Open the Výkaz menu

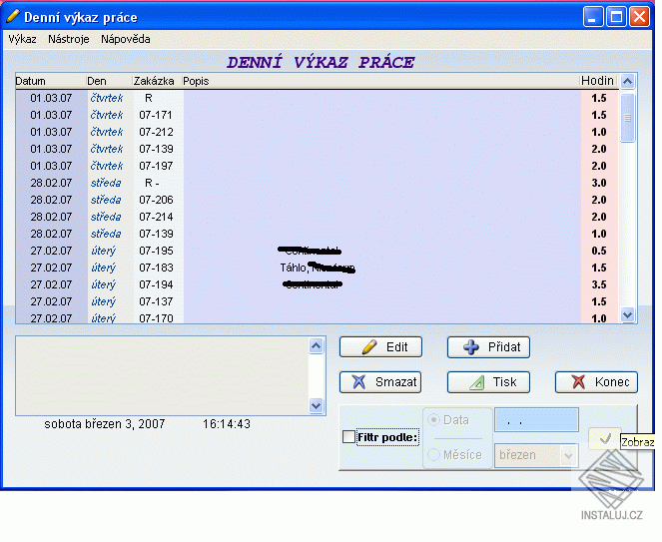(x=22, y=39)
